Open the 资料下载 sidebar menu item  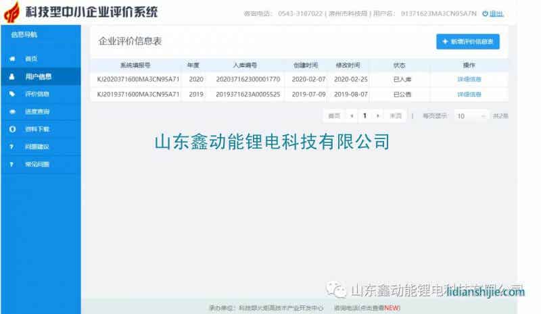point(37,129)
